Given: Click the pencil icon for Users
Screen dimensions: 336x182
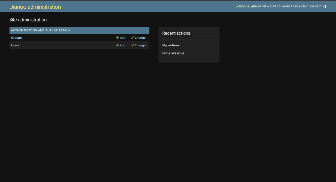Looking at the screenshot, I should tap(133, 45).
